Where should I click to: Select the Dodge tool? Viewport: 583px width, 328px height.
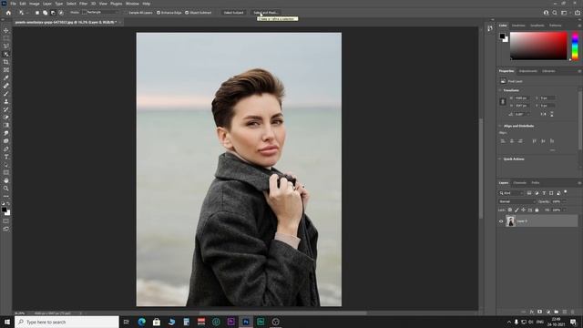[6, 141]
